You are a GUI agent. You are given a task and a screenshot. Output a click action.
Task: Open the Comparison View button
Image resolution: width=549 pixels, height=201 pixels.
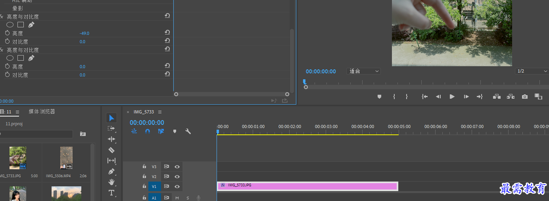tap(538, 96)
